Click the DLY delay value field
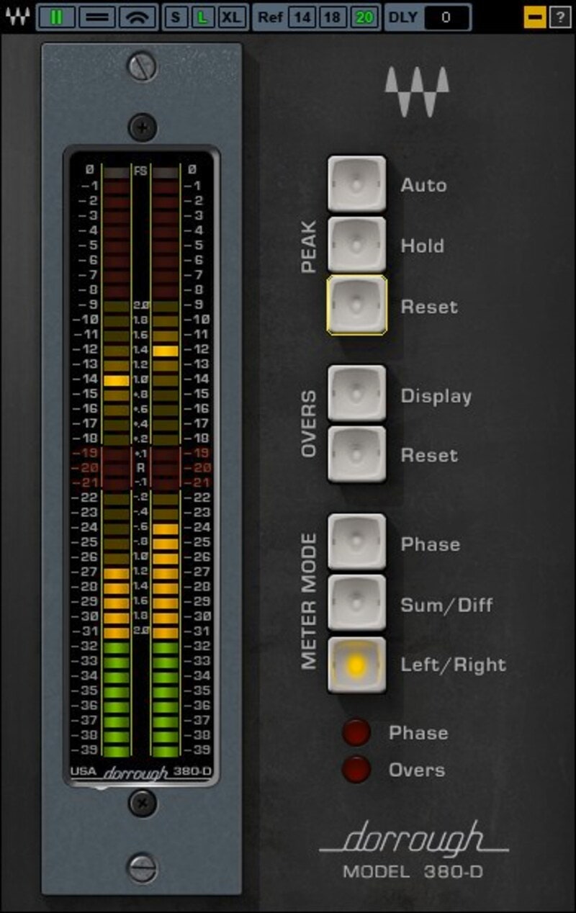 point(446,17)
